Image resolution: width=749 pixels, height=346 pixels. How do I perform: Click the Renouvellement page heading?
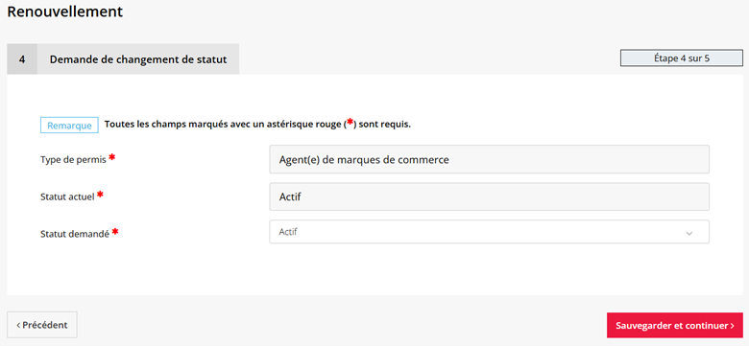coord(65,12)
